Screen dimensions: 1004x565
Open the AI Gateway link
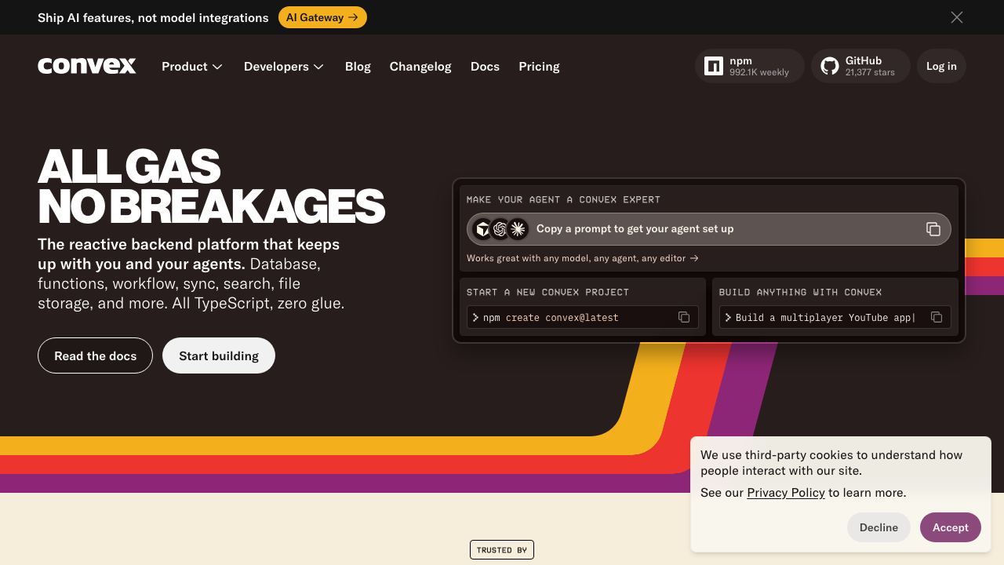point(322,17)
